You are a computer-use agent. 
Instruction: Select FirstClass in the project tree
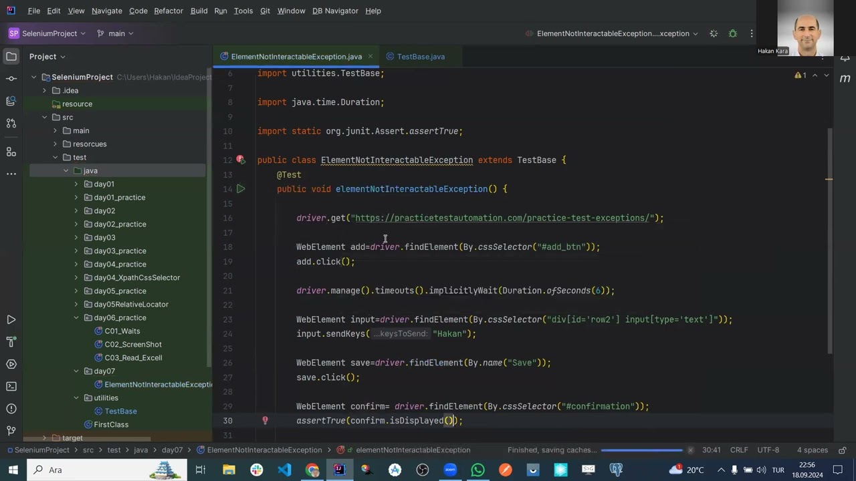[111, 424]
